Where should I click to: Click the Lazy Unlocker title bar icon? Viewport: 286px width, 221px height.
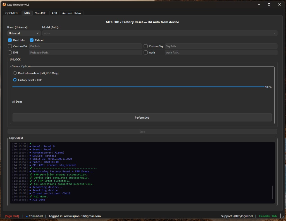(x=4, y=4)
